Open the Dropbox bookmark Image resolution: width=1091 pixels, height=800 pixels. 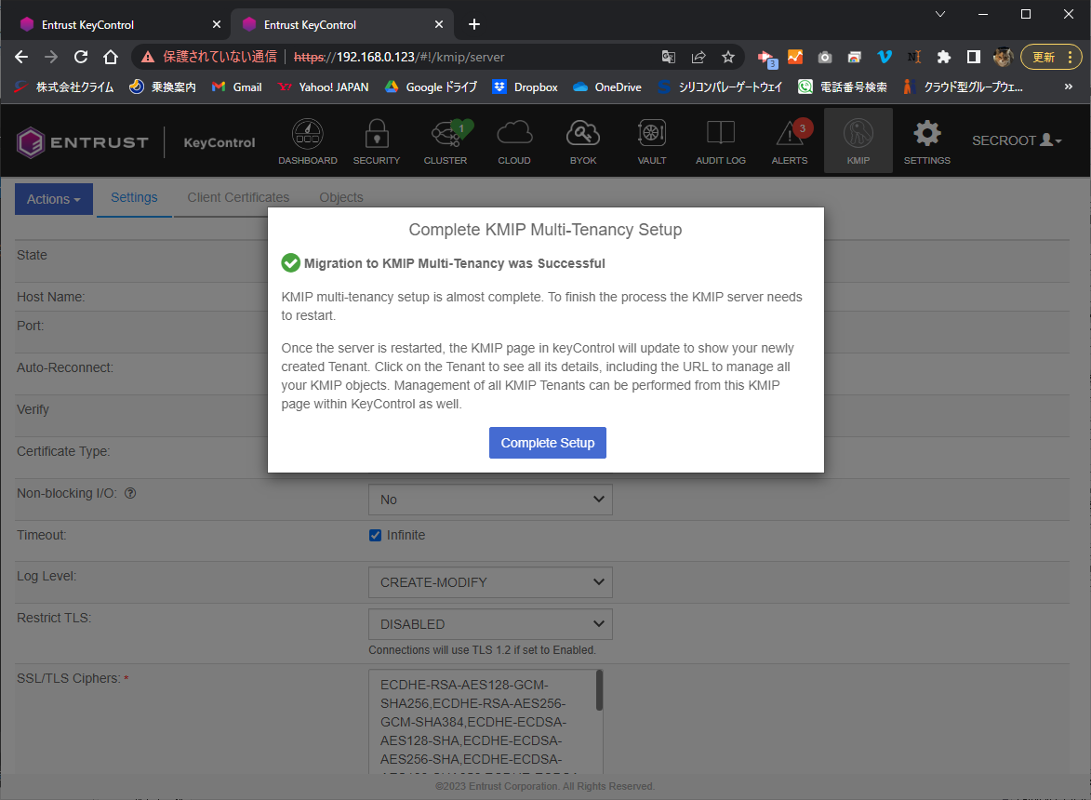526,87
